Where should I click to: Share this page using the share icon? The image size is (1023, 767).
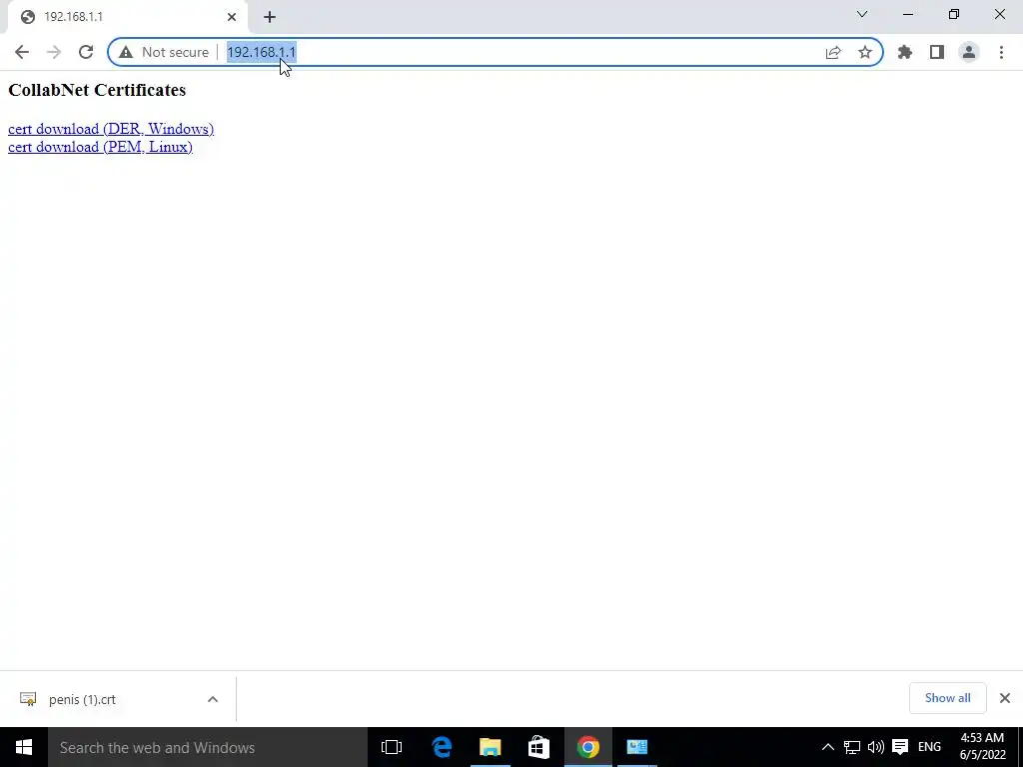[833, 52]
